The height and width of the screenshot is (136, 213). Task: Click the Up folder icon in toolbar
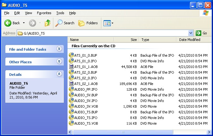click(47, 23)
